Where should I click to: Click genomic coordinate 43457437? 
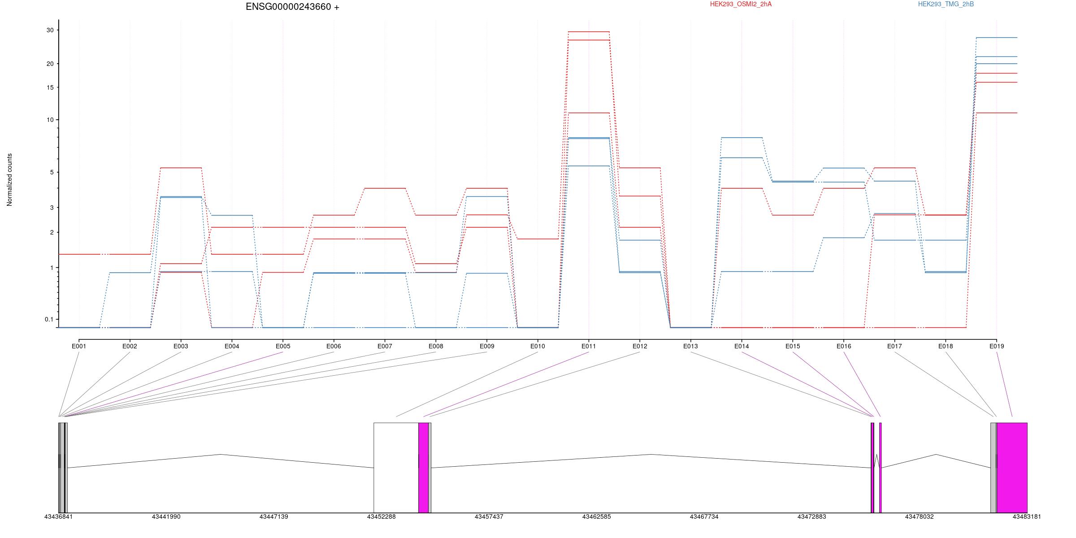point(489,516)
